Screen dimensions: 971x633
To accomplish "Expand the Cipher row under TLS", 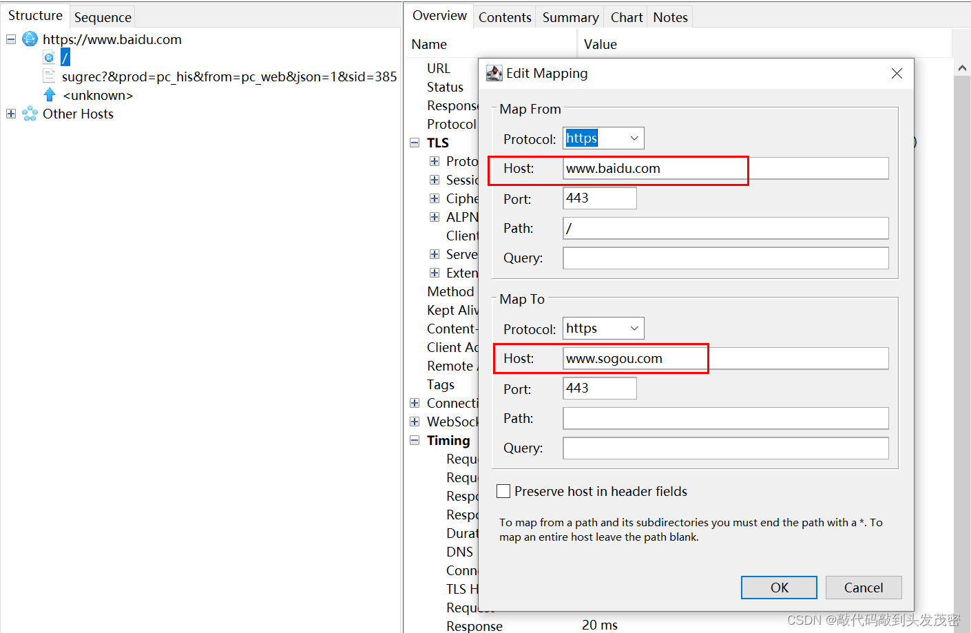I will (435, 198).
